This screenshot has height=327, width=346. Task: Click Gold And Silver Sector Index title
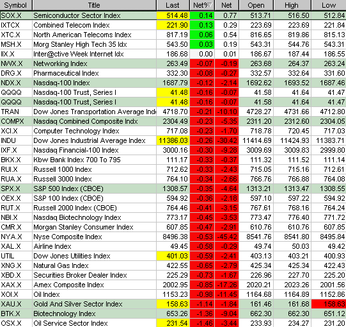78,304
